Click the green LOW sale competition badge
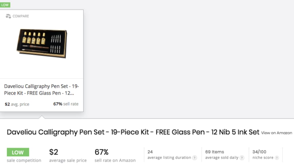The image size is (294, 168). 18,152
